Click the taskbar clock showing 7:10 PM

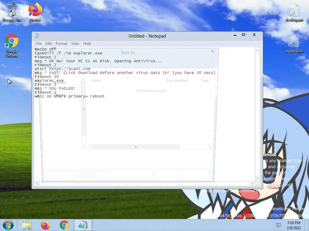point(294,225)
